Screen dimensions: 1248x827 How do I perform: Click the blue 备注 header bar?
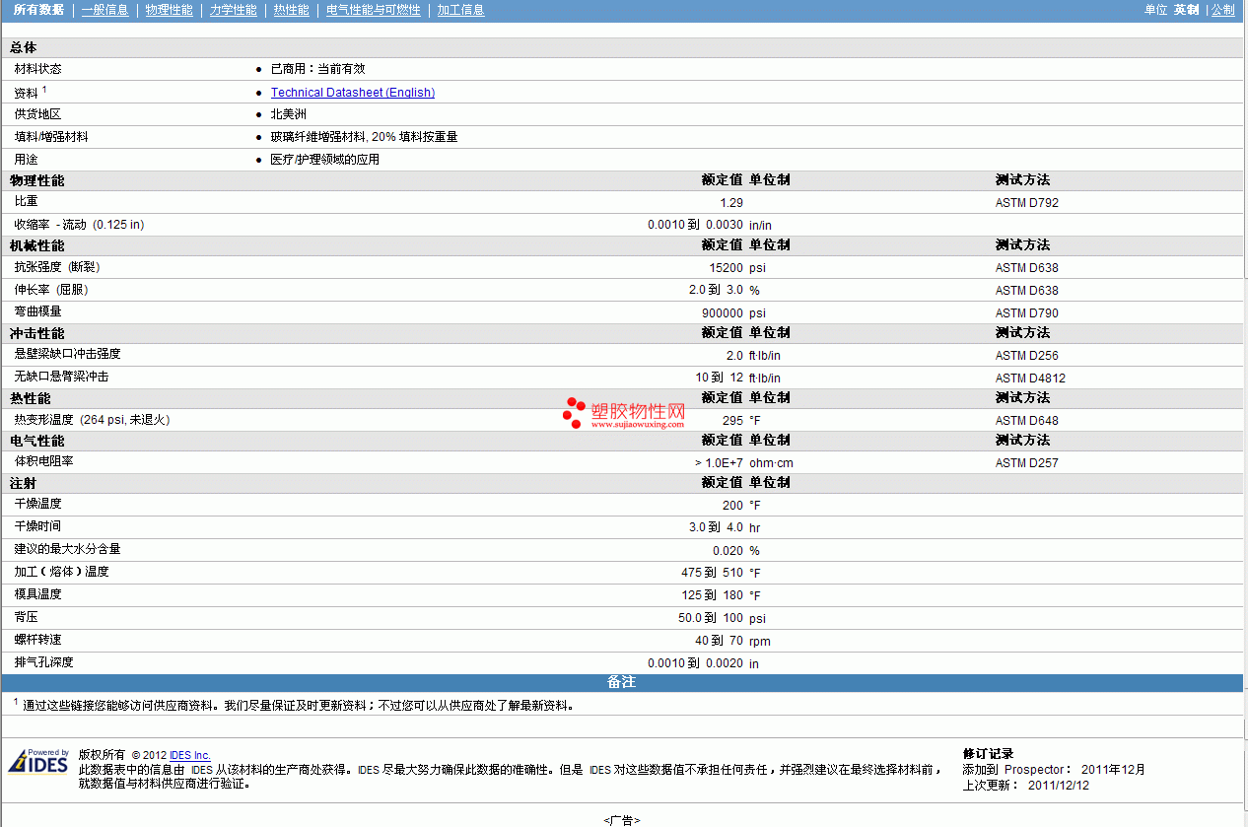click(x=621, y=682)
